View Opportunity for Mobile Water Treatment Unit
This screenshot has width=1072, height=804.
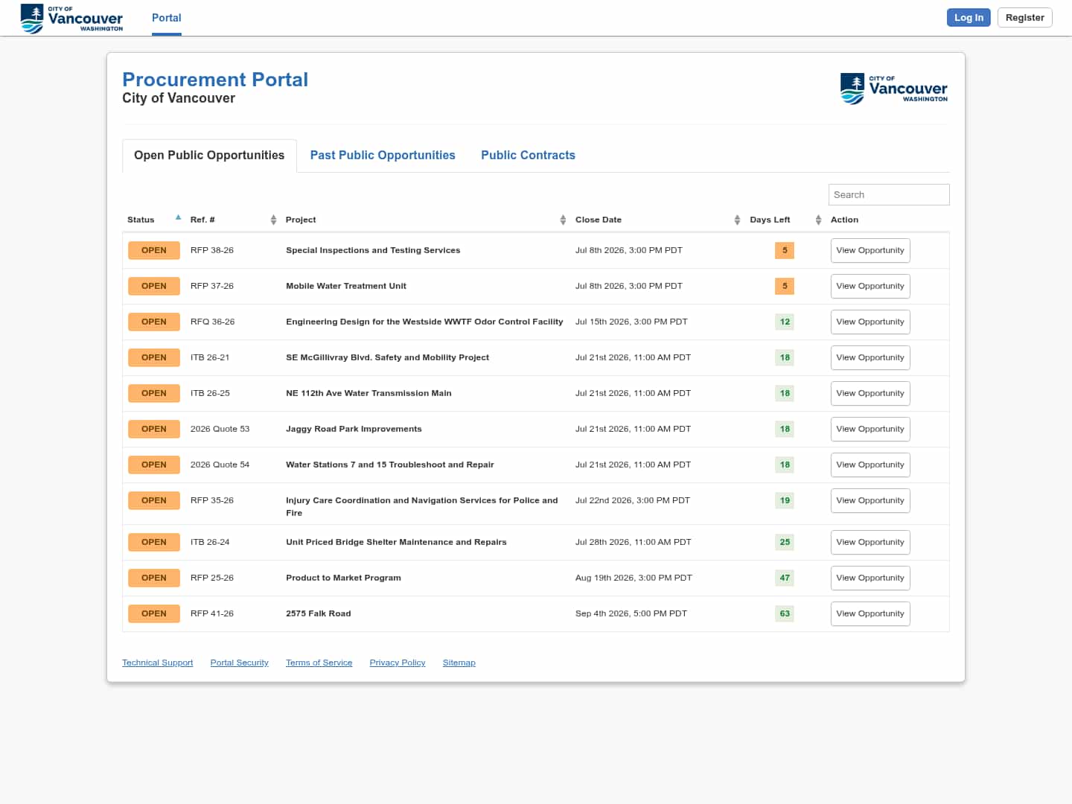tap(870, 286)
